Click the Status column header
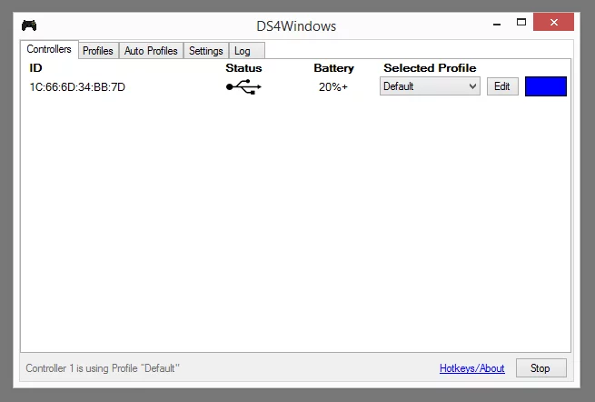 [x=243, y=68]
